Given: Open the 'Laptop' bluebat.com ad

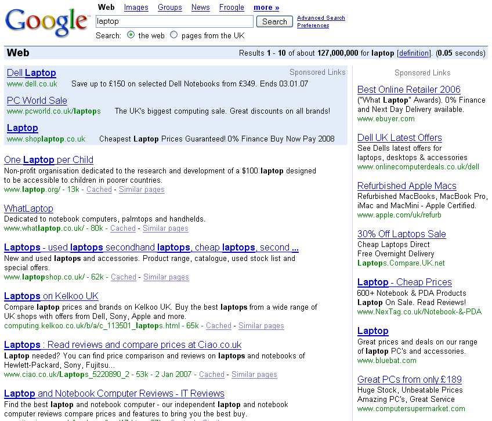Looking at the screenshot, I should pos(372,331).
